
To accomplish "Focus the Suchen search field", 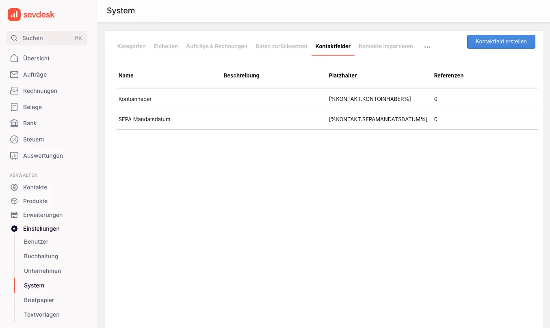I will [x=46, y=38].
